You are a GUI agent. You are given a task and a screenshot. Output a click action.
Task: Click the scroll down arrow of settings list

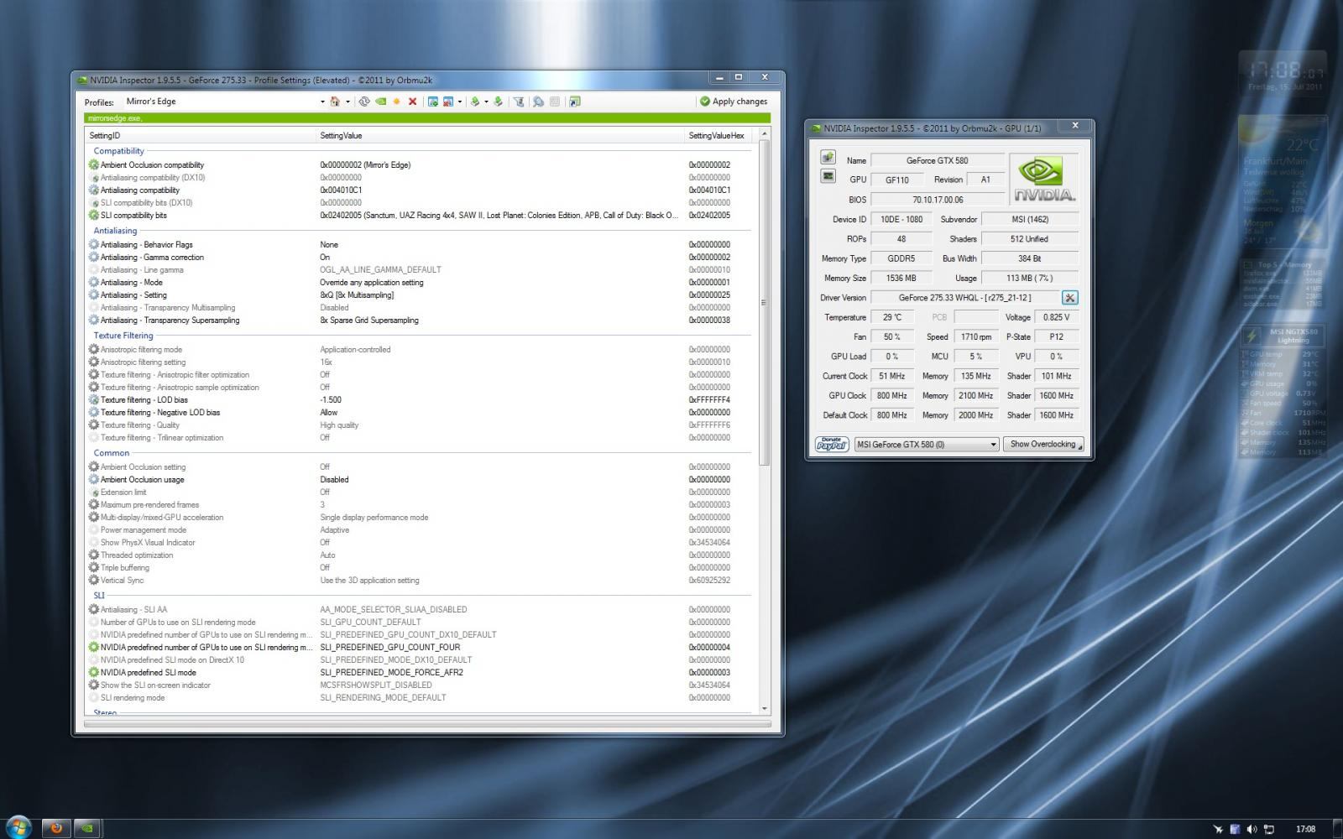[764, 709]
